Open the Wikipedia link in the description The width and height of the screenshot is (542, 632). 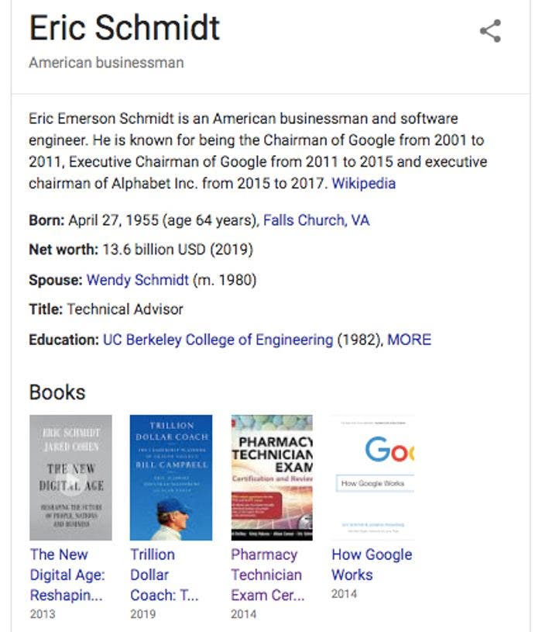click(x=363, y=184)
